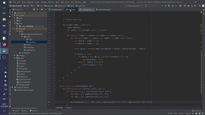The height and width of the screenshot is (115, 205).
Task: Open the Project side tab
Action: [10, 13]
